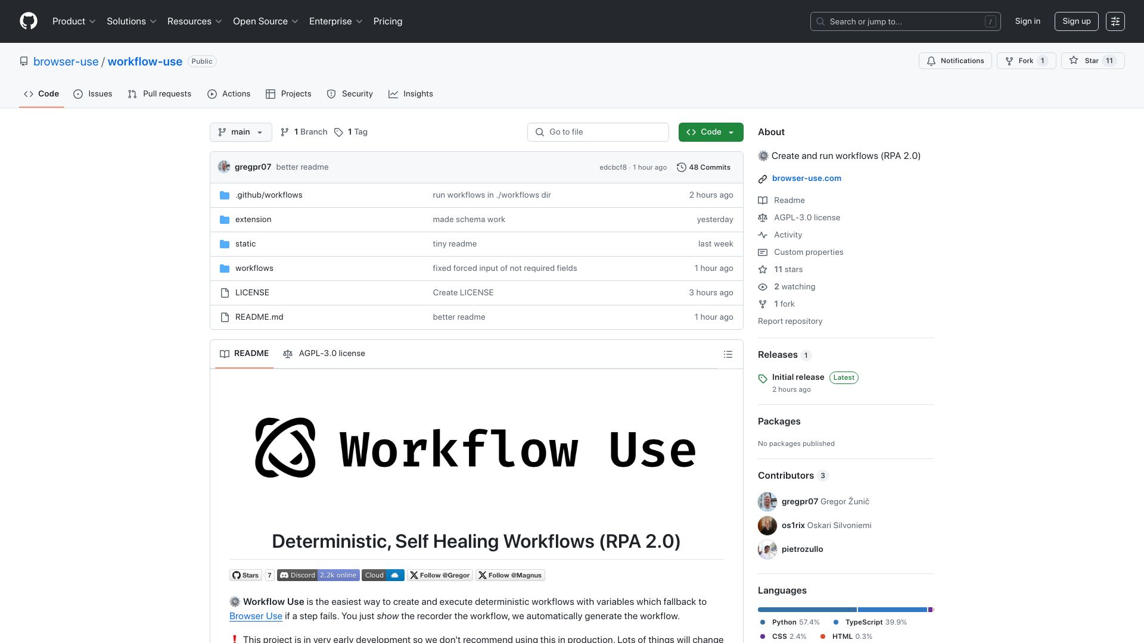Open the GitHub homepage logo

point(29,21)
